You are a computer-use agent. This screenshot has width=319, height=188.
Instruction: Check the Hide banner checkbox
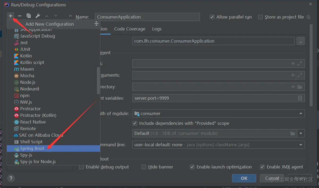tap(144, 167)
